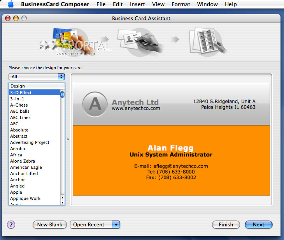
Task: Click the Finish button
Action: [226, 224]
